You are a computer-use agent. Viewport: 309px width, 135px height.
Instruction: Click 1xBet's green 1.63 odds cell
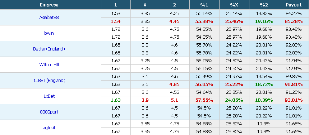tap(116, 100)
